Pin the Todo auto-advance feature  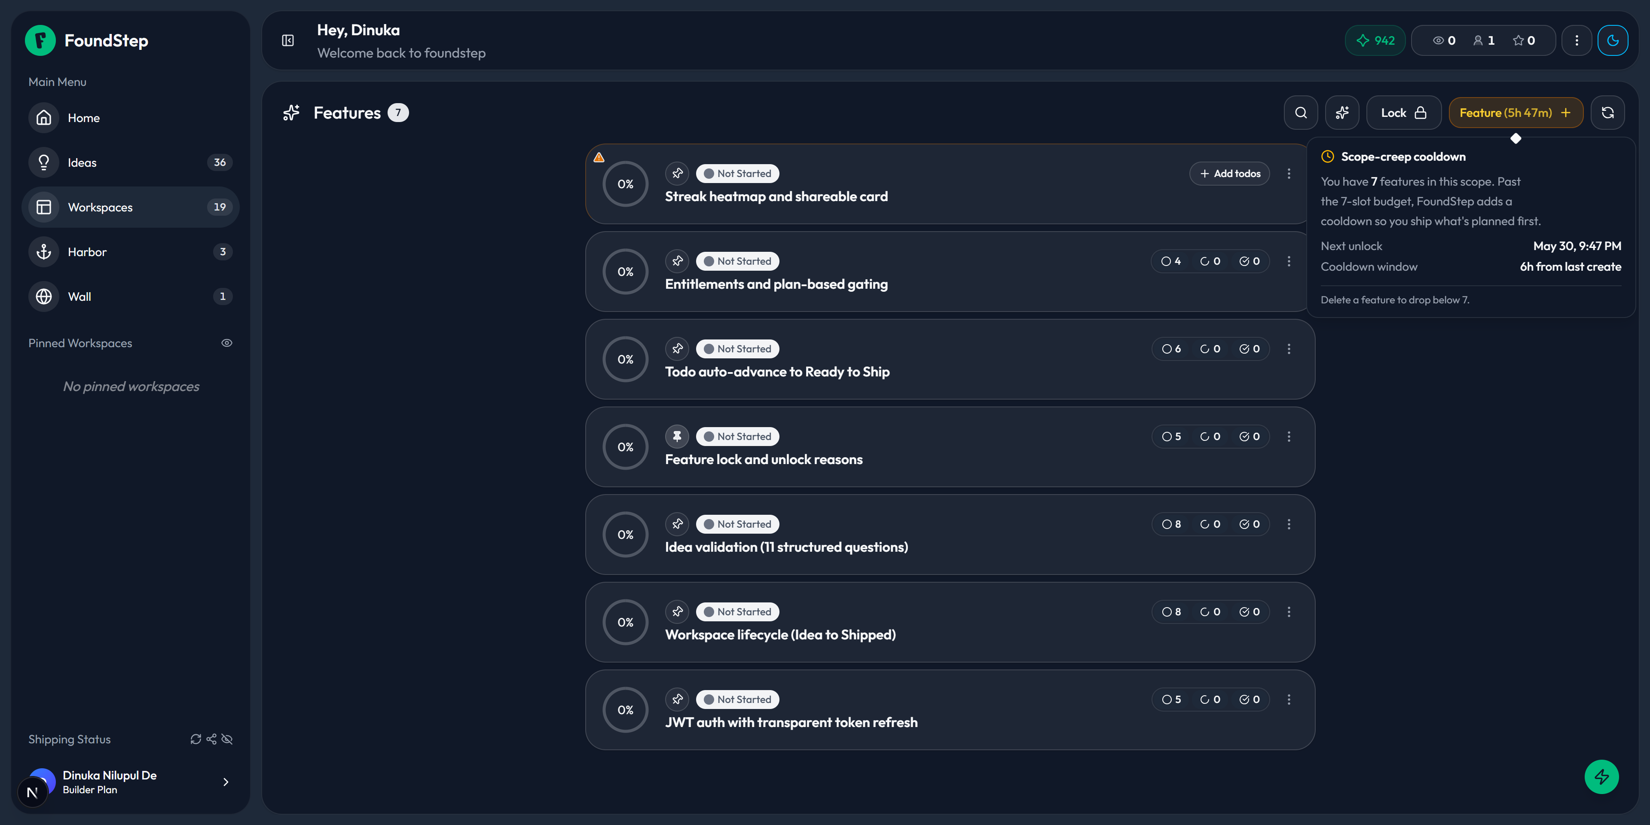click(677, 349)
